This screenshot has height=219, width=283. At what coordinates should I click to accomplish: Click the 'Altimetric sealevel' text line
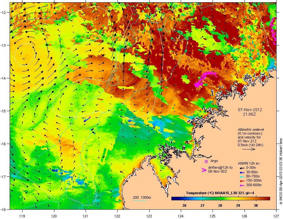pyautogui.click(x=251, y=129)
